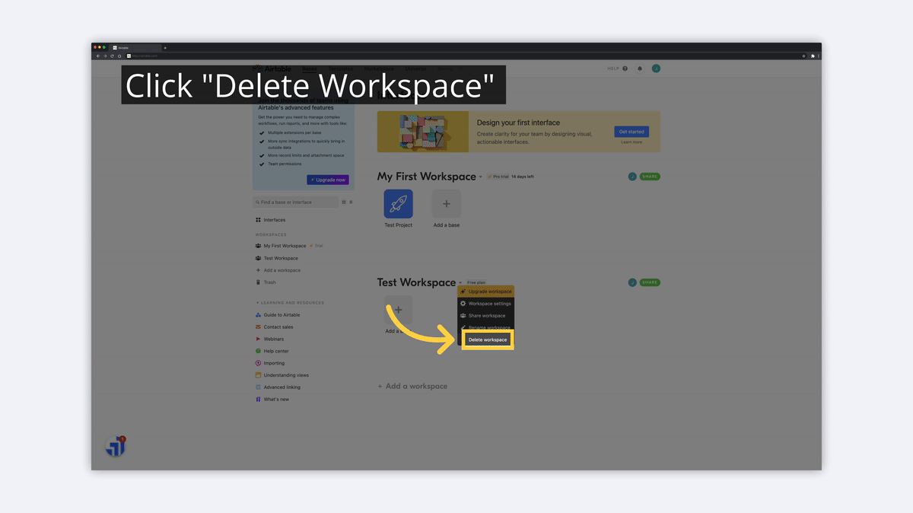Expand the My First Workspace dropdown arrow
The height and width of the screenshot is (513, 913).
click(x=480, y=177)
